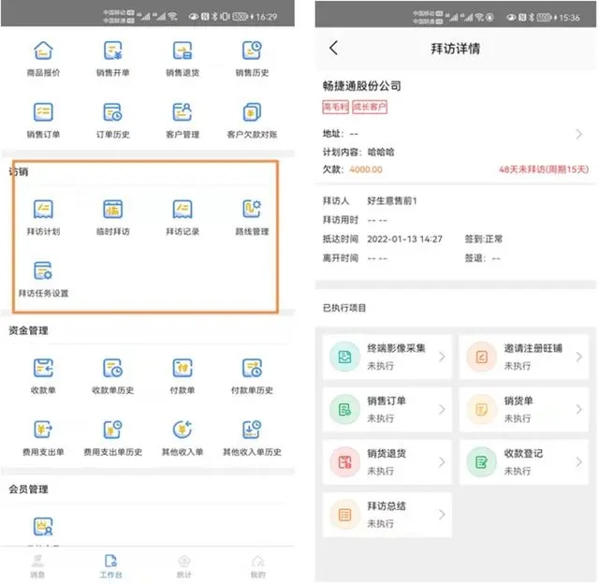Open 客户管理 from the sales grid

(x=183, y=112)
